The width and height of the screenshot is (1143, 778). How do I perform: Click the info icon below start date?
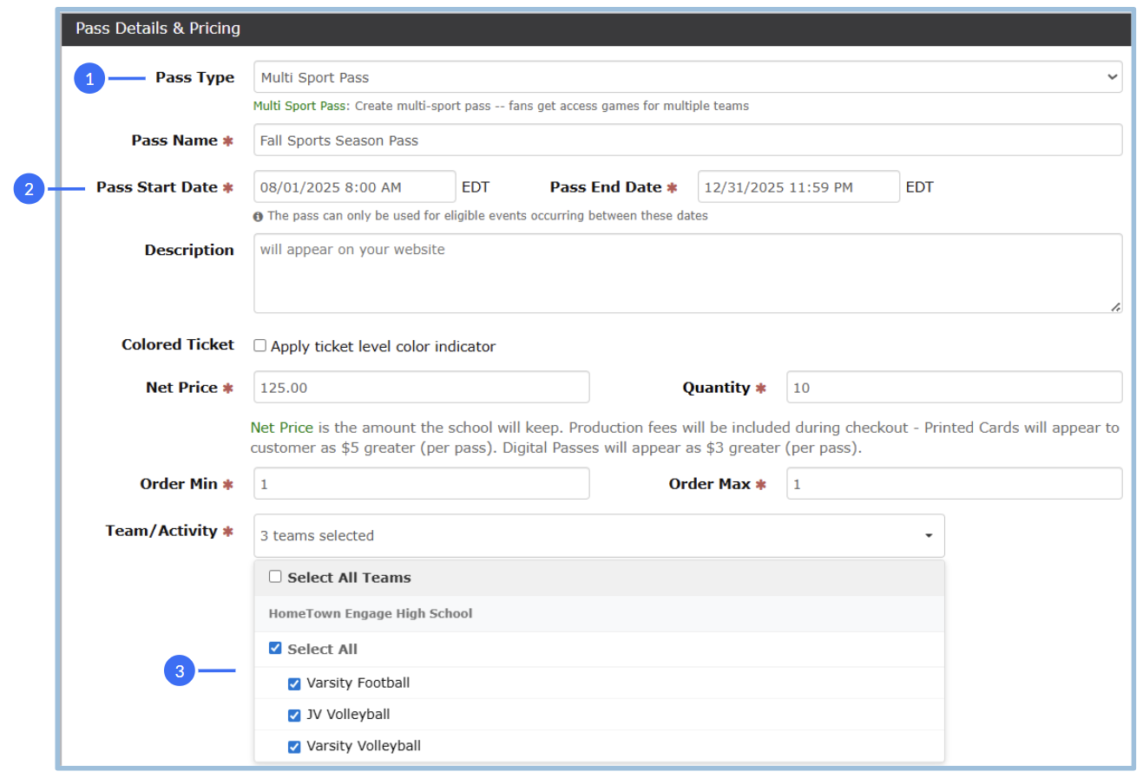click(258, 217)
